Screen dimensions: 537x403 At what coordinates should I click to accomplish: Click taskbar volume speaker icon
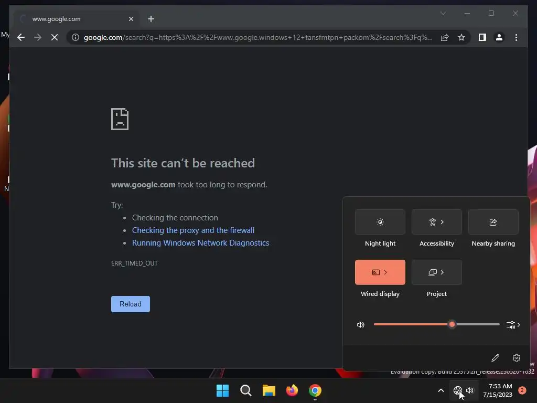coord(470,390)
